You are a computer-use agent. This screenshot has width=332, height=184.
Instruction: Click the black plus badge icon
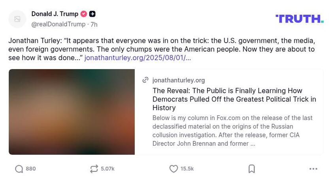pos(92,14)
